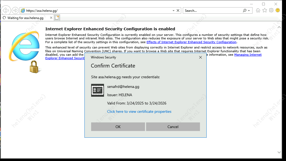Expand the search provider dropdown arrow
Viewport: 286px width, 161px height.
249,11
